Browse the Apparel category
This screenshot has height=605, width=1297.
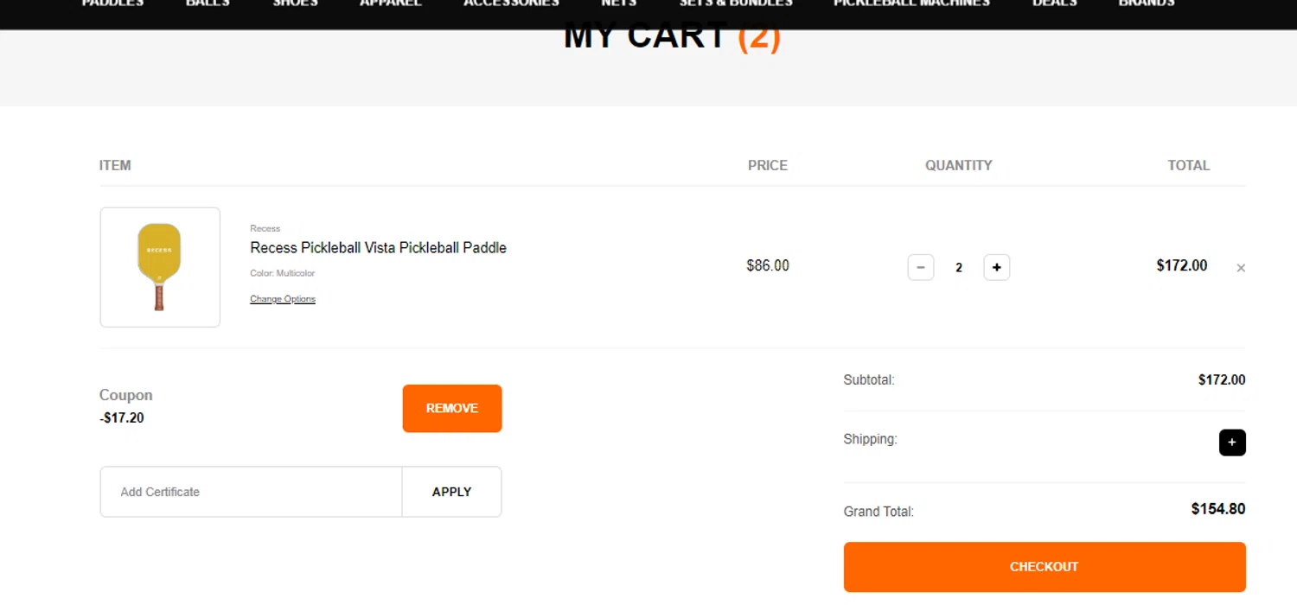(390, 4)
